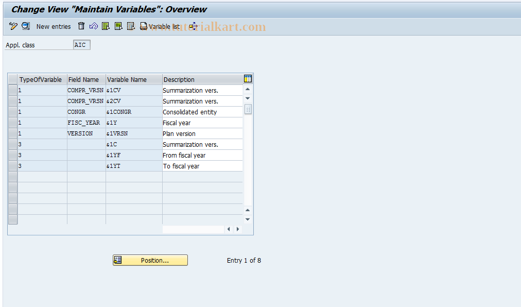Click the horizontal scroll right arrow
This screenshot has height=307, width=521.
pos(237,229)
